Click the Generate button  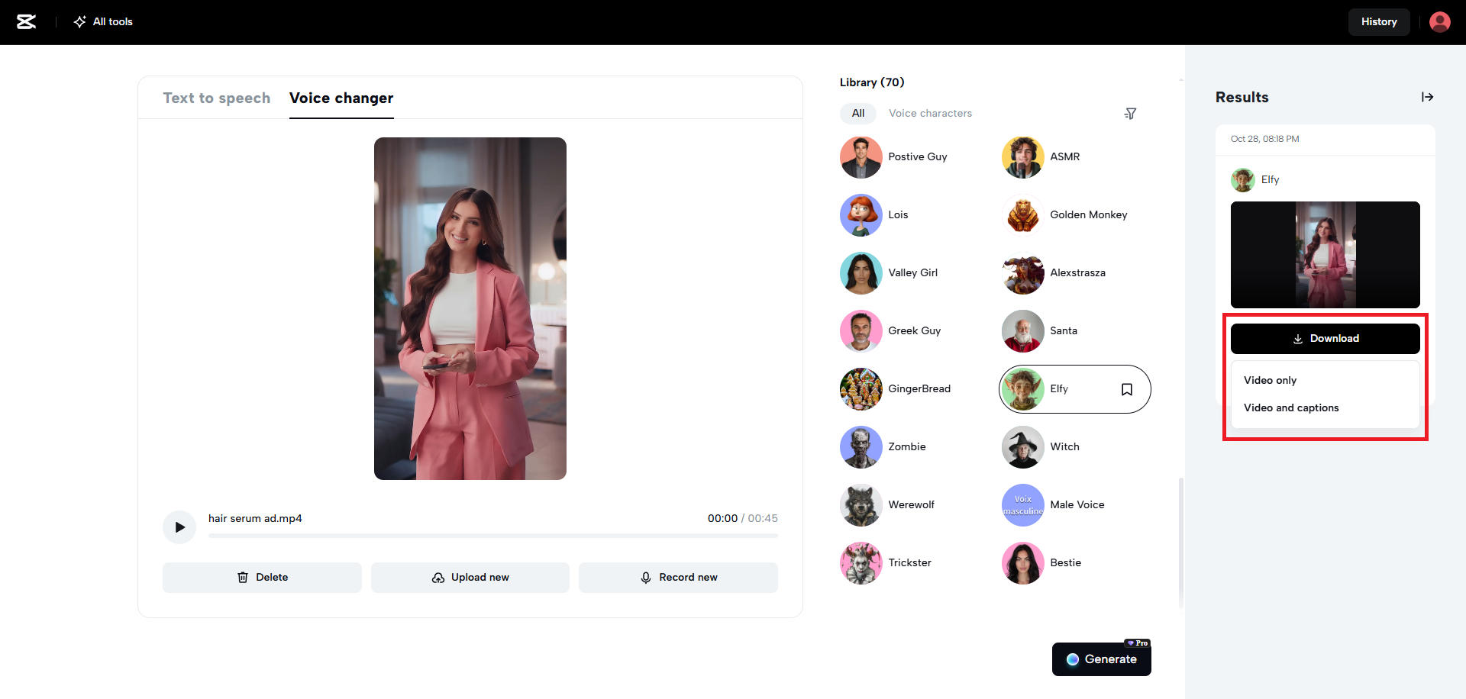click(1101, 658)
